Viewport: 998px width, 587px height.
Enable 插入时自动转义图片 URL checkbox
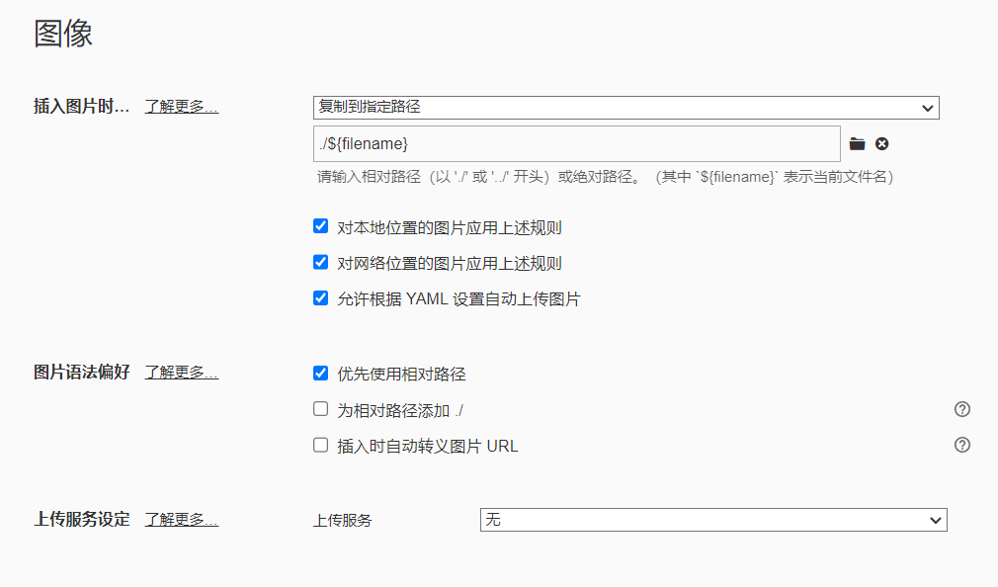[320, 446]
